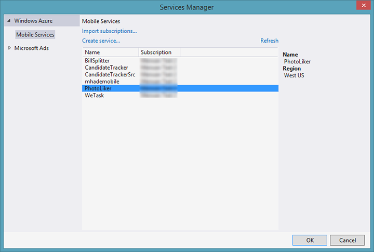Select the CandidateTrackerSrc service row
Image resolution: width=374 pixels, height=252 pixels.
[180, 74]
